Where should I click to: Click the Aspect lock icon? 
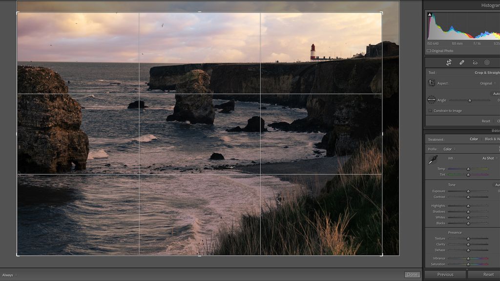pyautogui.click(x=431, y=83)
